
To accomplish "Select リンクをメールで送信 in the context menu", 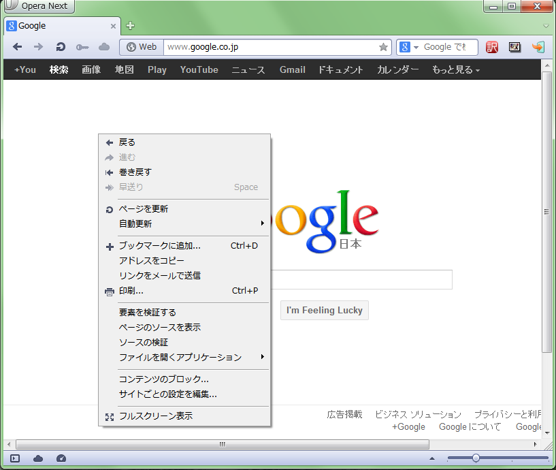I will tap(184, 275).
